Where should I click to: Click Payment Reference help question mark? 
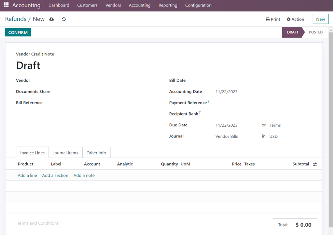point(208,101)
